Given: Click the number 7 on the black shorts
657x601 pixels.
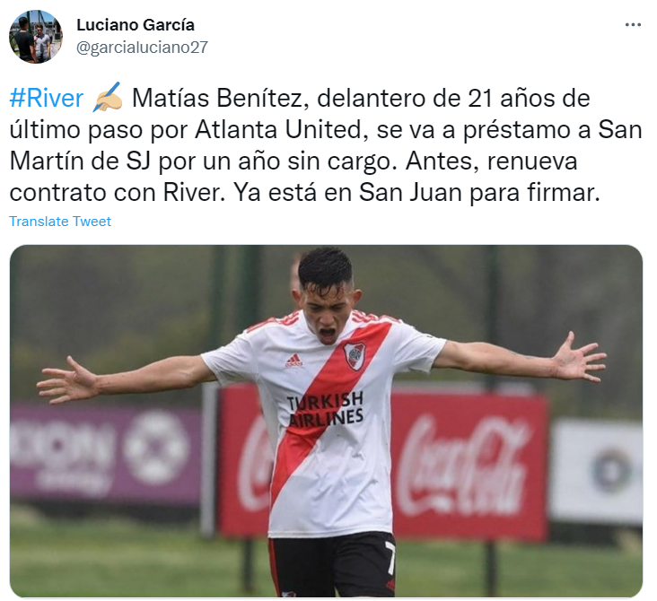Looking at the screenshot, I should 390,558.
